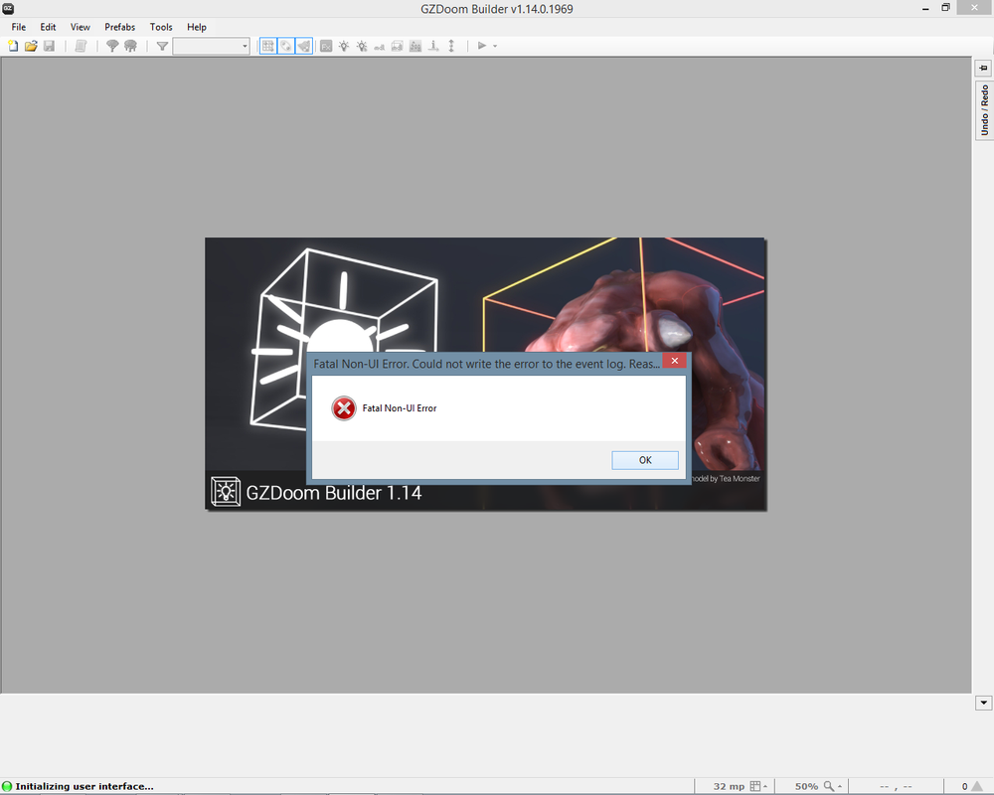Toggle the Fx effects toolbar icon
The width and height of the screenshot is (994, 795).
point(326,46)
